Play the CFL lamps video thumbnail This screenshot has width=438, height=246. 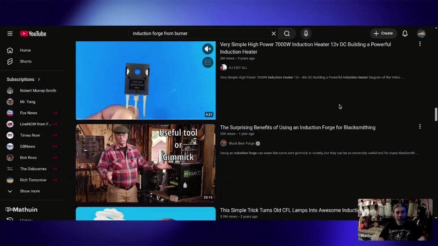[146, 214]
